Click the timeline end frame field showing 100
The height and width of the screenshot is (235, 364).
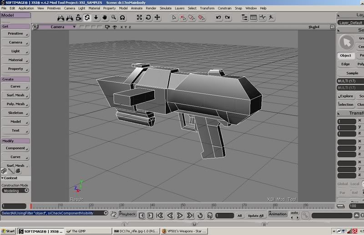(357, 206)
